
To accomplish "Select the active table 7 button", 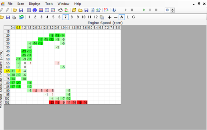I will [65, 17].
